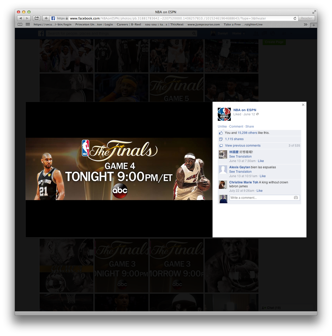Click the "3 of 535" comment count

[x=294, y=146]
